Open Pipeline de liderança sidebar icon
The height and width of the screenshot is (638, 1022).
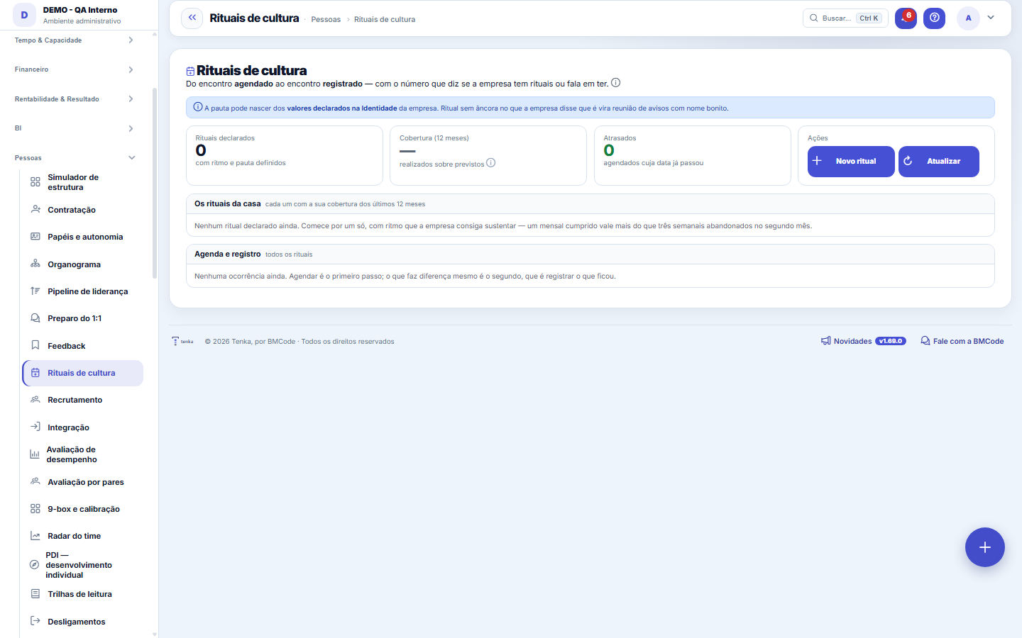point(35,291)
